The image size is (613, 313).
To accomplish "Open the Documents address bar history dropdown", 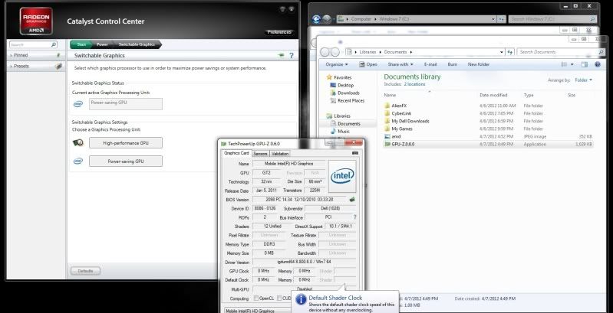I will tap(502, 52).
